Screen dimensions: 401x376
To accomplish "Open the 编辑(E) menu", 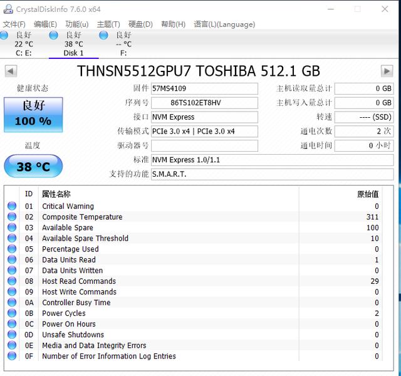I will point(45,24).
